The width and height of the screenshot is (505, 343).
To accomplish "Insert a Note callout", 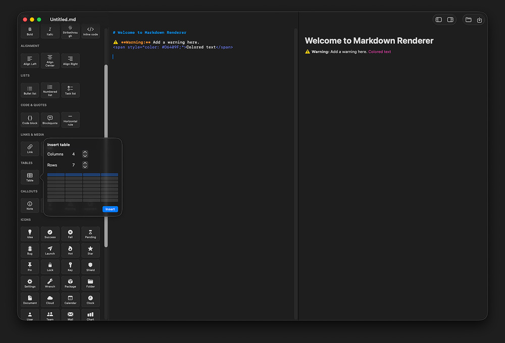I will coord(30,205).
